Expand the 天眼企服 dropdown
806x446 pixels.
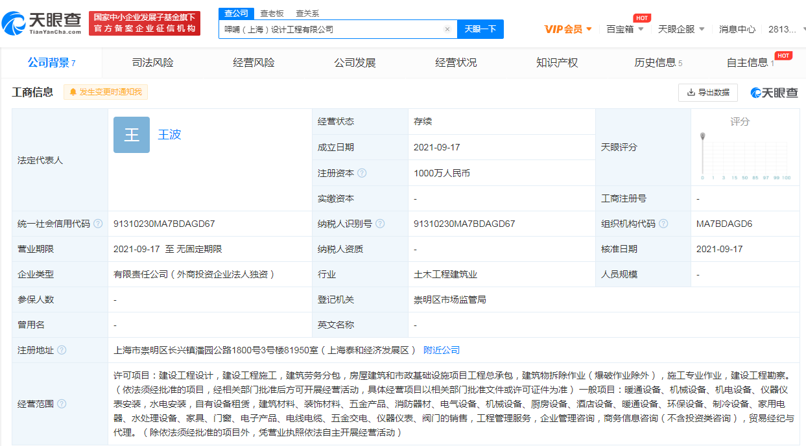click(681, 29)
